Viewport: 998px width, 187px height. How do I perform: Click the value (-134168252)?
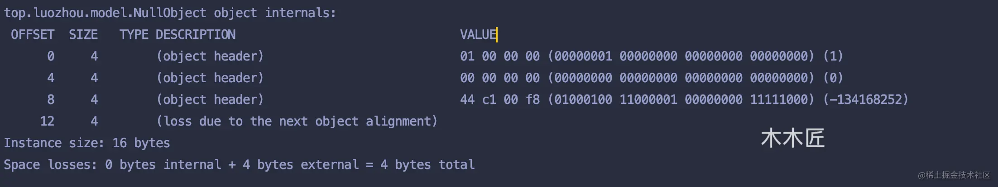[865, 100]
